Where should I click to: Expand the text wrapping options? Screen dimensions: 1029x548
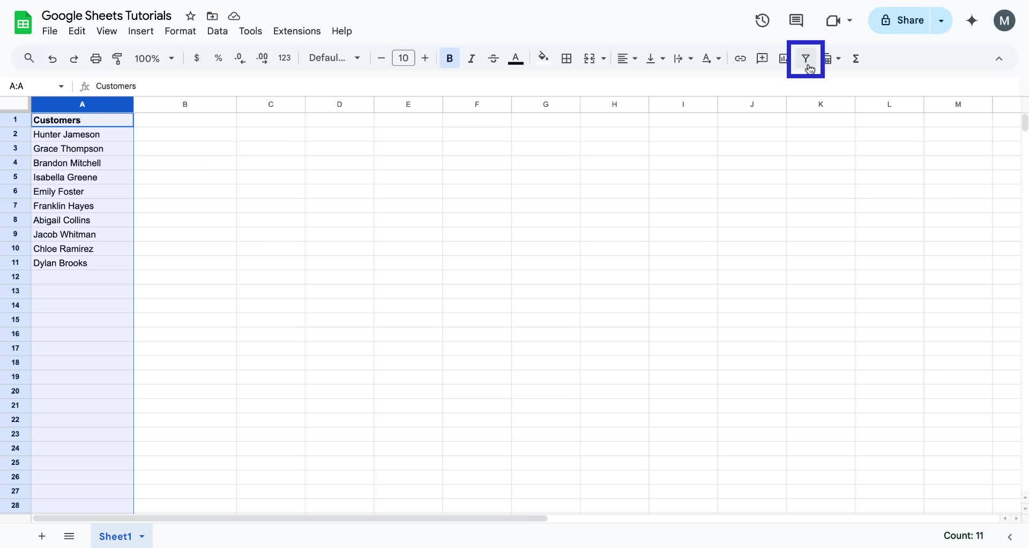click(690, 58)
